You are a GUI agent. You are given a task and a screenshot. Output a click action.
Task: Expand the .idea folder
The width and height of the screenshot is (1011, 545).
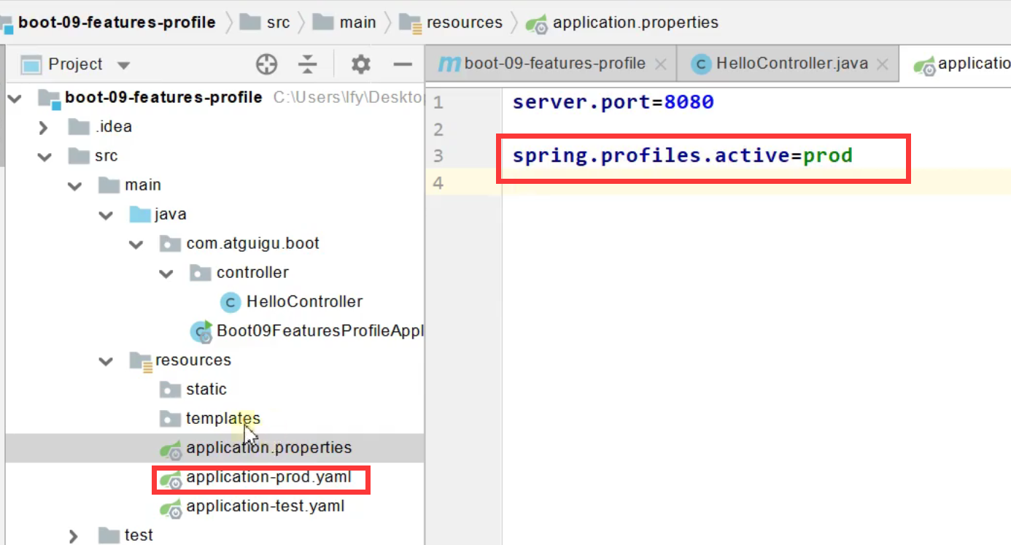43,128
